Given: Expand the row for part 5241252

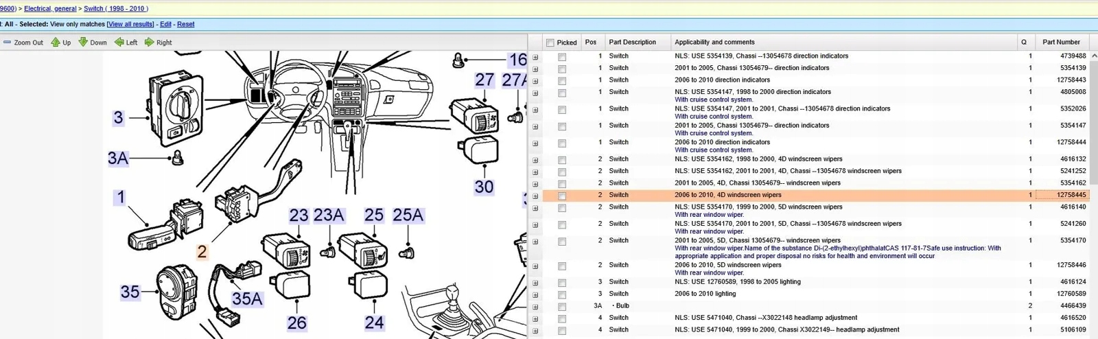Looking at the screenshot, I should point(535,172).
